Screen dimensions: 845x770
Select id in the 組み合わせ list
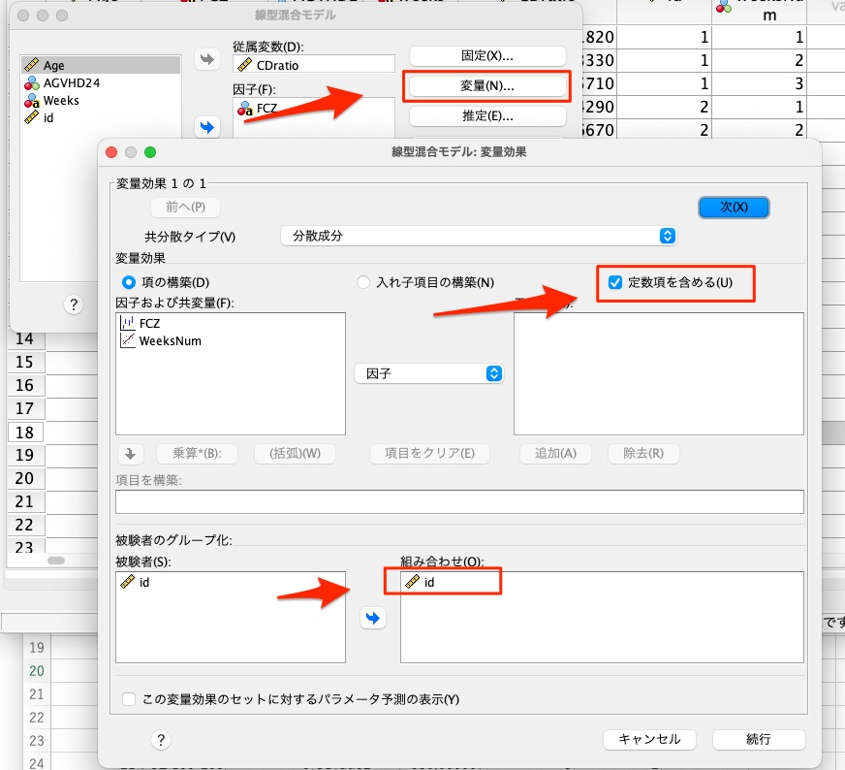429,582
